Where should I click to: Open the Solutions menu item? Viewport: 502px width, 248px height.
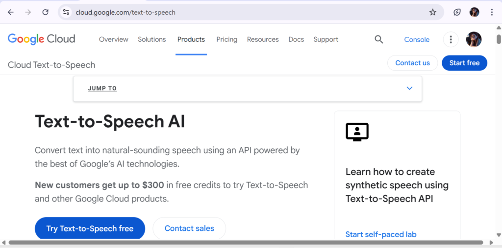click(152, 39)
